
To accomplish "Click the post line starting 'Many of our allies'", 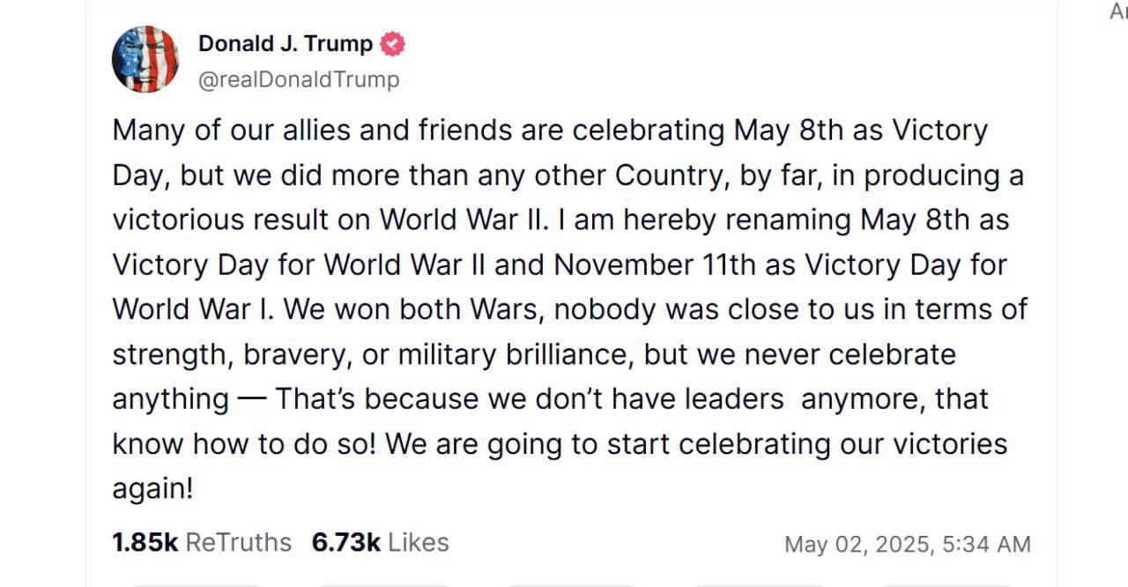I will (x=550, y=130).
